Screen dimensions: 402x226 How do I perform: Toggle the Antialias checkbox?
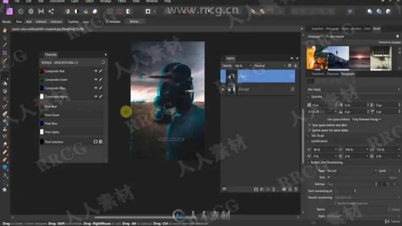[107, 22]
